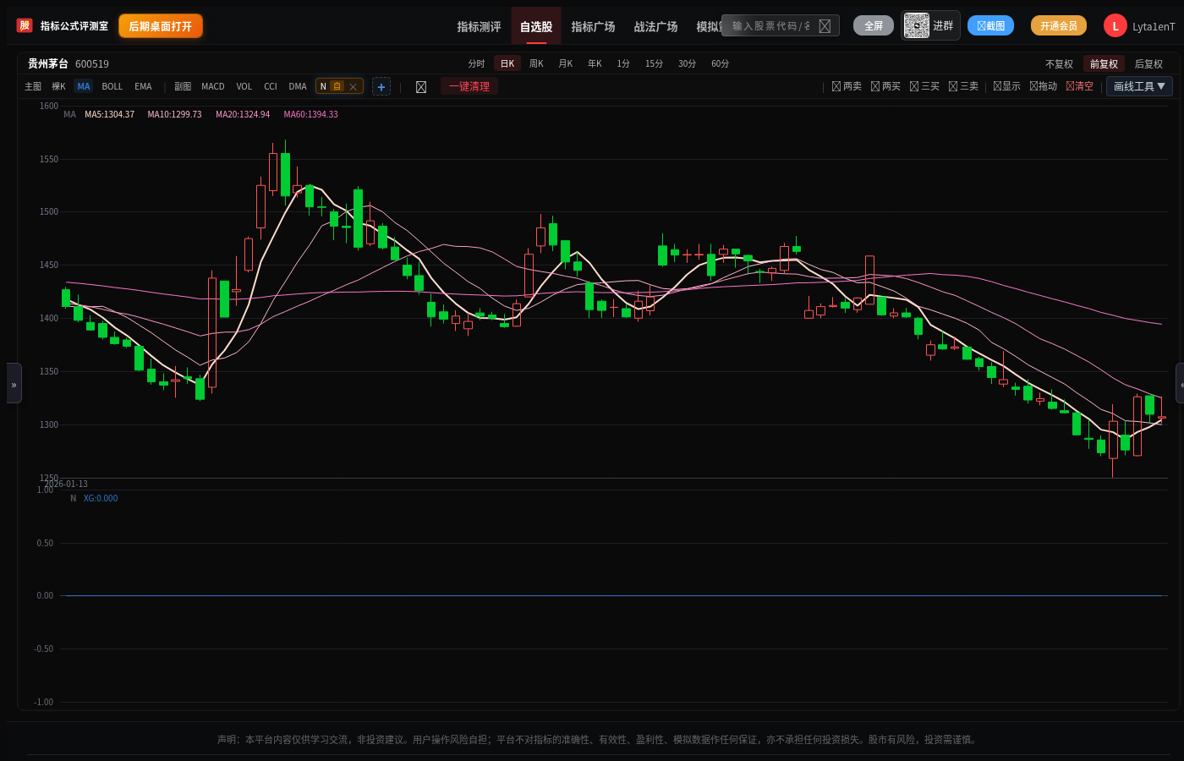Toggle the 两买 signal marker

885,86
